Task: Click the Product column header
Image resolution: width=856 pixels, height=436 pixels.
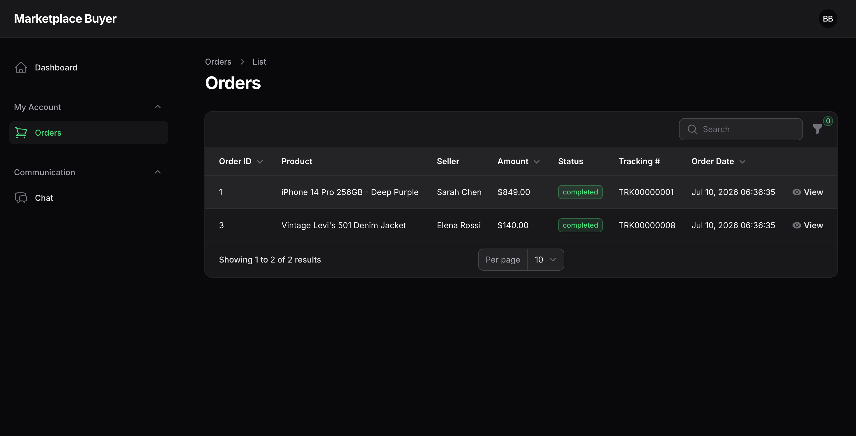Action: [297, 161]
